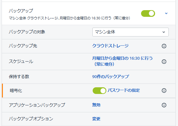Select the 保持する数 row label
The width and height of the screenshot is (178, 126).
pyautogui.click(x=19, y=76)
